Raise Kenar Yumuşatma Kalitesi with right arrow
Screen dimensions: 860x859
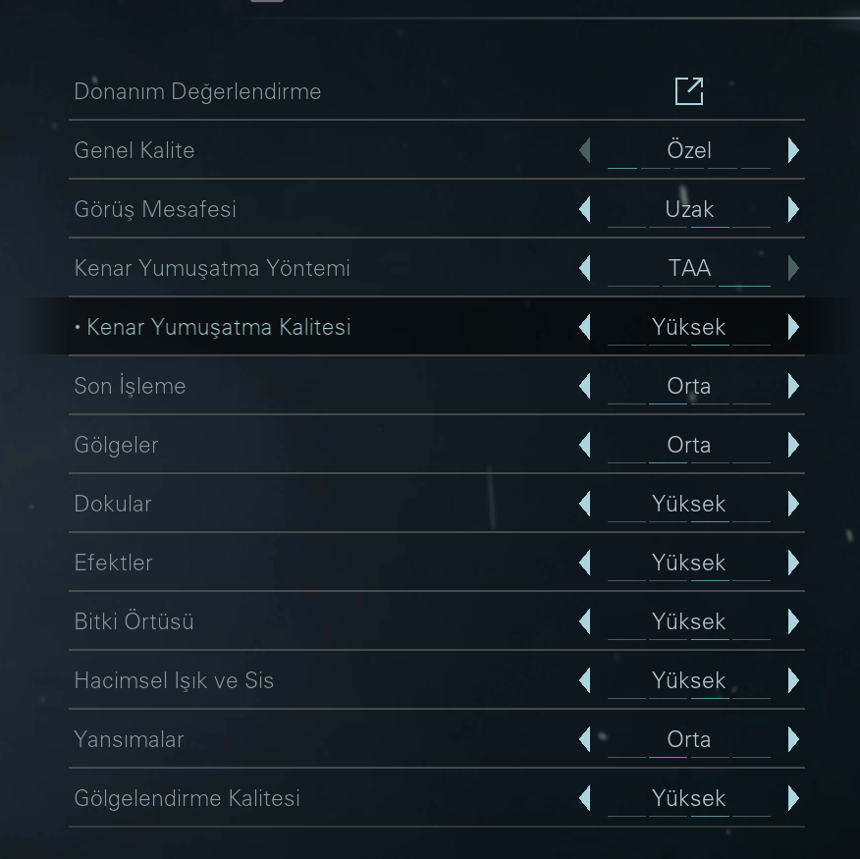click(793, 327)
